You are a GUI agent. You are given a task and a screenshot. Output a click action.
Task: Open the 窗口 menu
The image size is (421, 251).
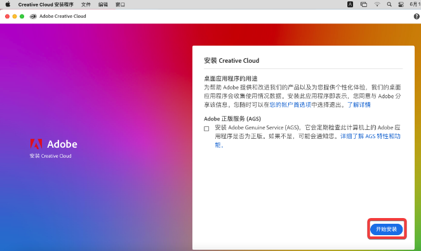tap(120, 4)
